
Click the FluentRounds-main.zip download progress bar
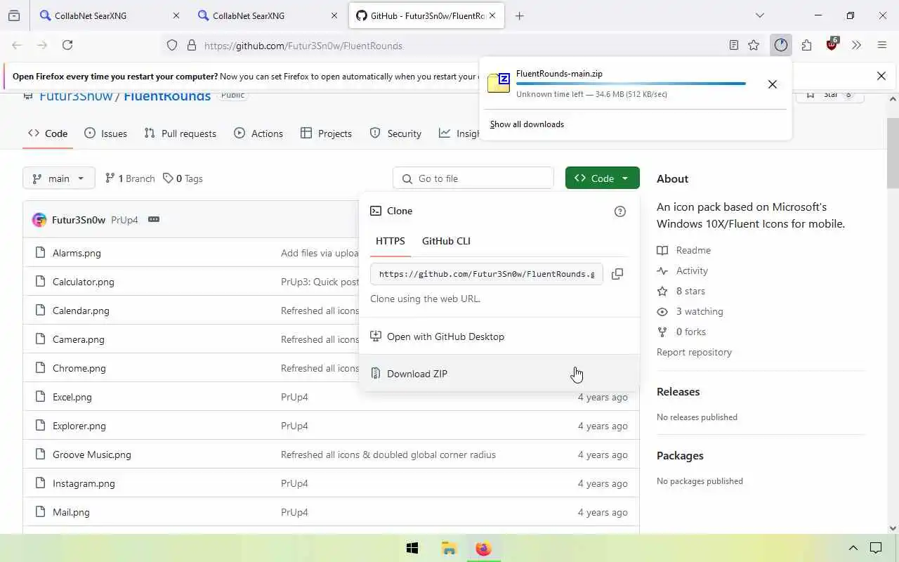631,84
